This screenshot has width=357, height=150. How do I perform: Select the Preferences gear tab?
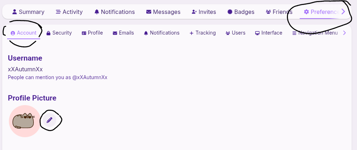[320, 12]
